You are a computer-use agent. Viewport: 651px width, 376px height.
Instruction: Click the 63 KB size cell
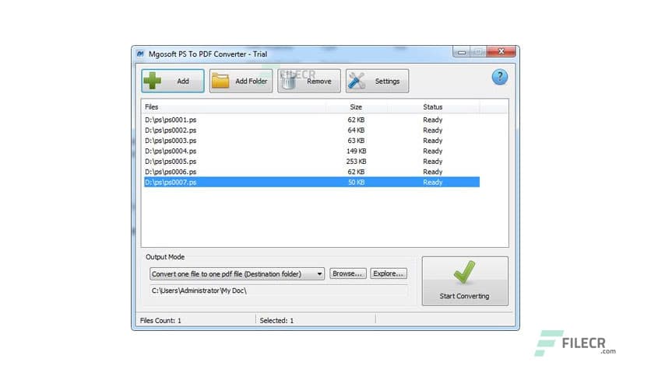356,141
